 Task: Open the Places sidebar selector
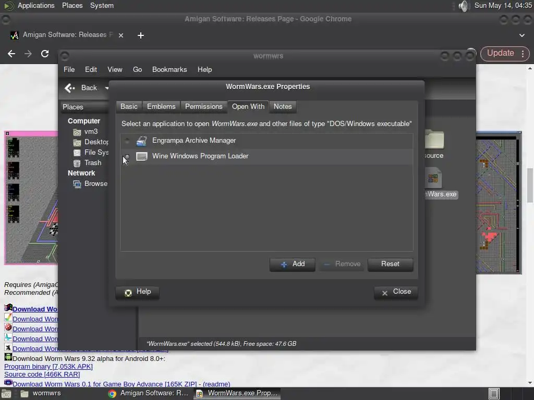coord(85,107)
